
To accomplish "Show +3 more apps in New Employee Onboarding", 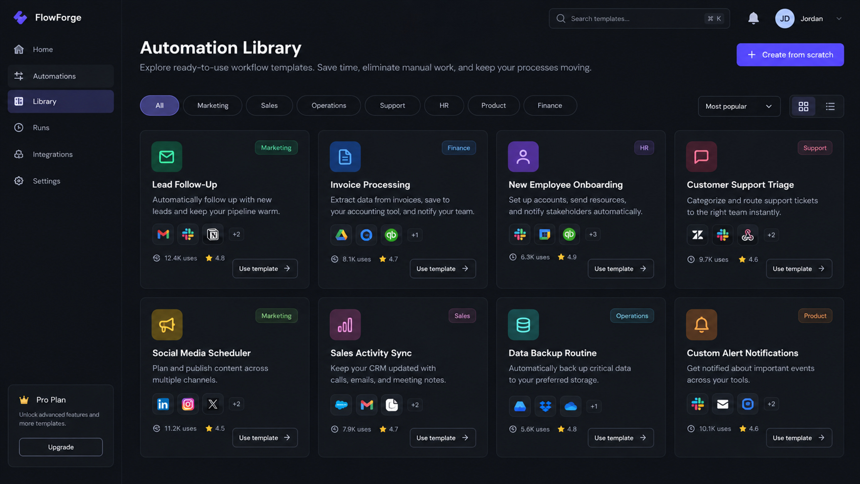I will point(593,234).
